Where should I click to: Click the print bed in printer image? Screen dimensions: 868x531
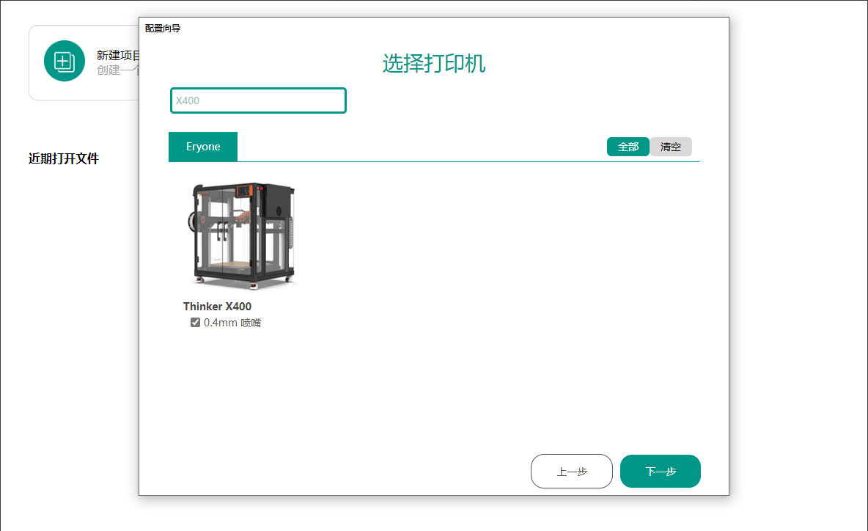[235, 263]
